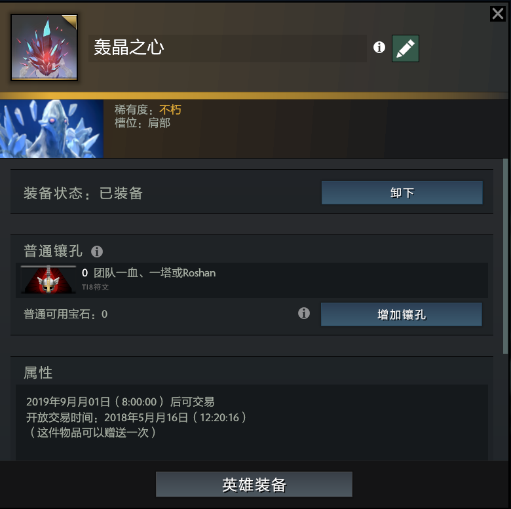Viewport: 511px width, 509px height.
Task: Click the 装备状态：已装备 status label
Action: [x=83, y=193]
